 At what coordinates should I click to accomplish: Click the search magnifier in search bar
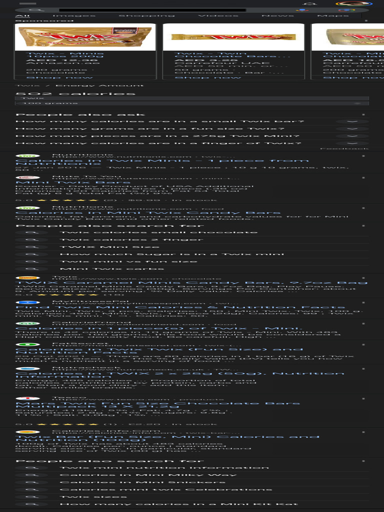click(36, 10)
